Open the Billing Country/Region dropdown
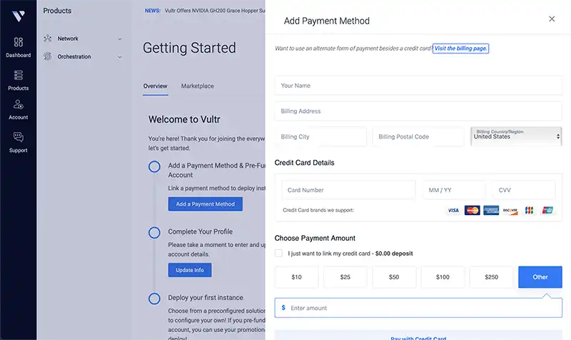The width and height of the screenshot is (571, 340). (516, 136)
